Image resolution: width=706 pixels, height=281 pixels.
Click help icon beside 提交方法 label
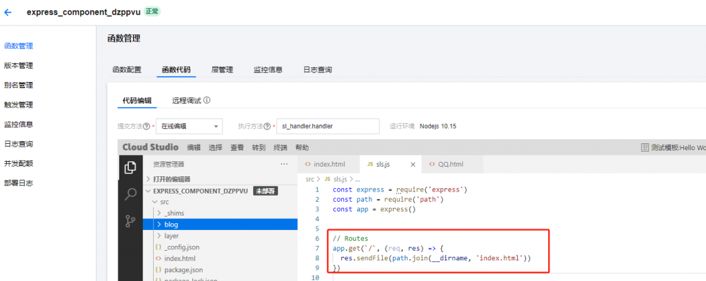[146, 127]
